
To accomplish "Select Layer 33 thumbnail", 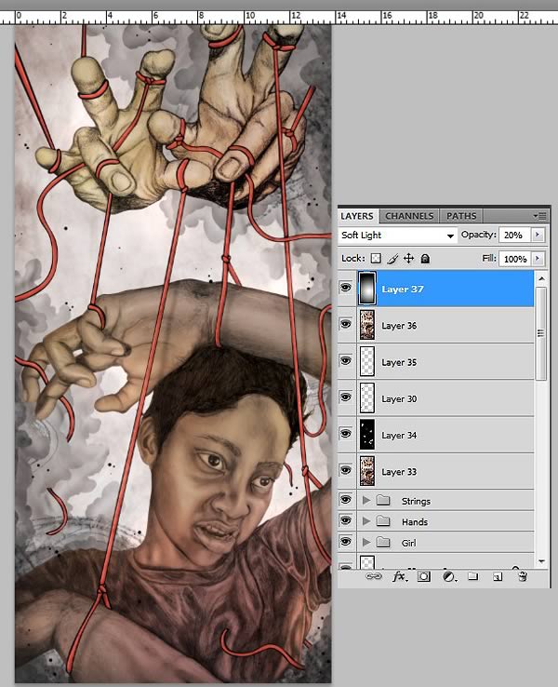I will pyautogui.click(x=367, y=470).
